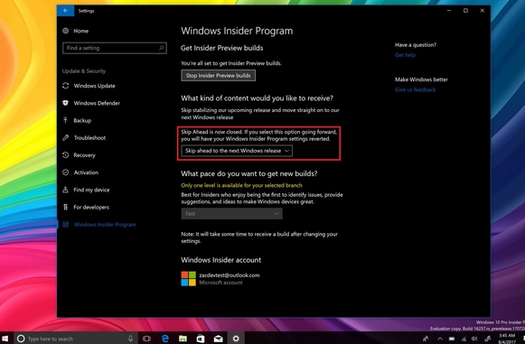Click the Cortana microphone icon
525x344 pixels.
(x=131, y=339)
